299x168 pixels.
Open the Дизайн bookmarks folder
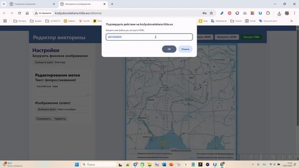pos(36,21)
